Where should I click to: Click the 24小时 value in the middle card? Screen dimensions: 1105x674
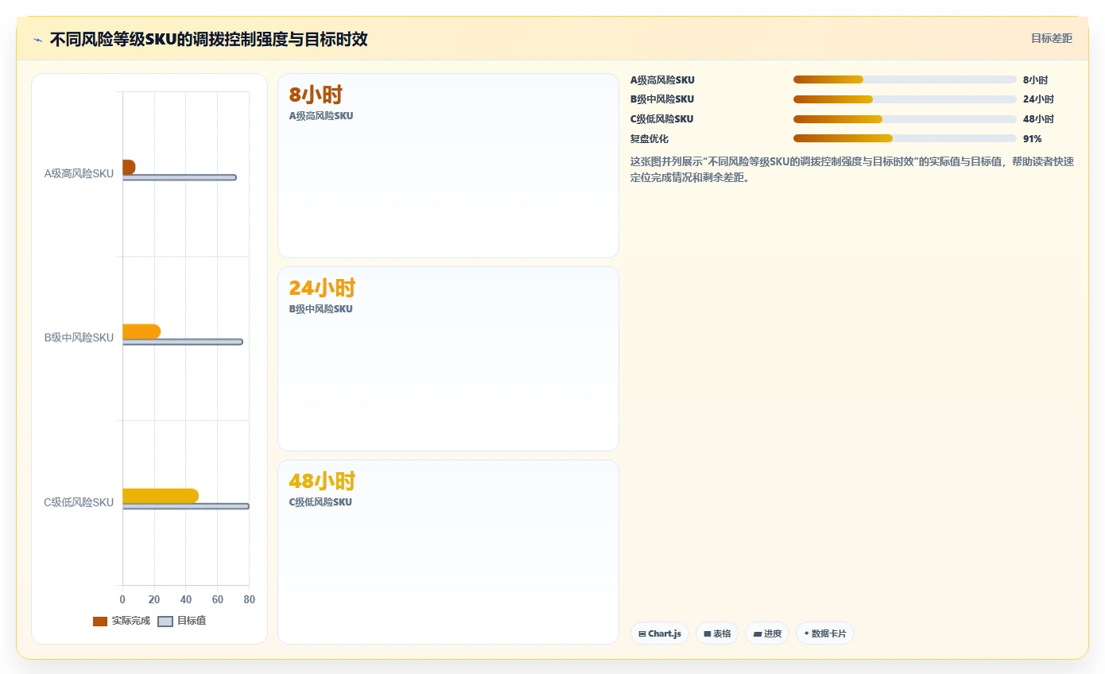322,288
